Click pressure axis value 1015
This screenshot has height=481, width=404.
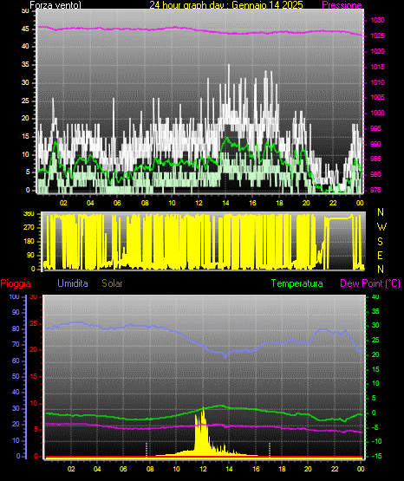377,67
